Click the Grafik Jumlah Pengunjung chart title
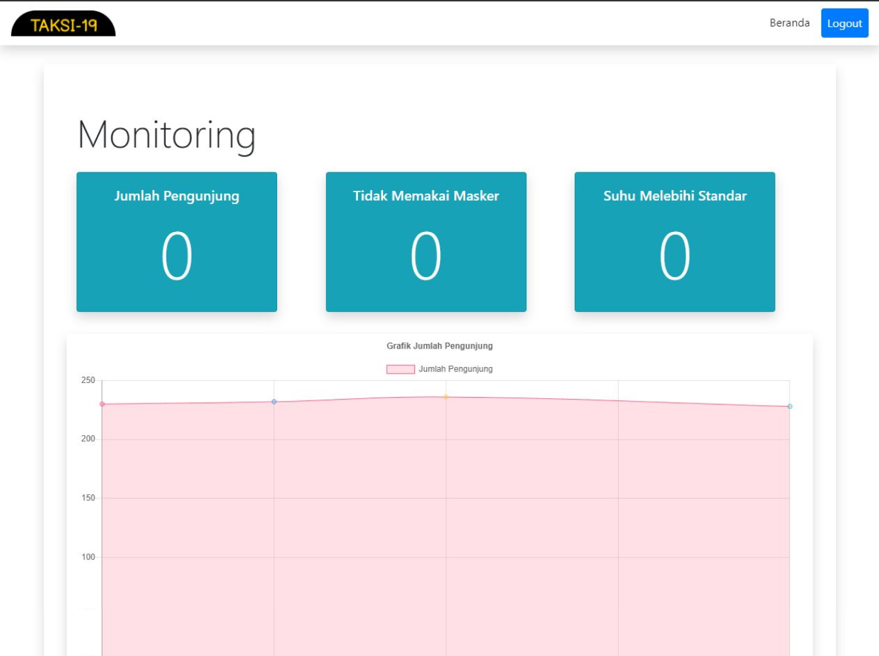Screen dimensions: 879x656 [x=439, y=346]
